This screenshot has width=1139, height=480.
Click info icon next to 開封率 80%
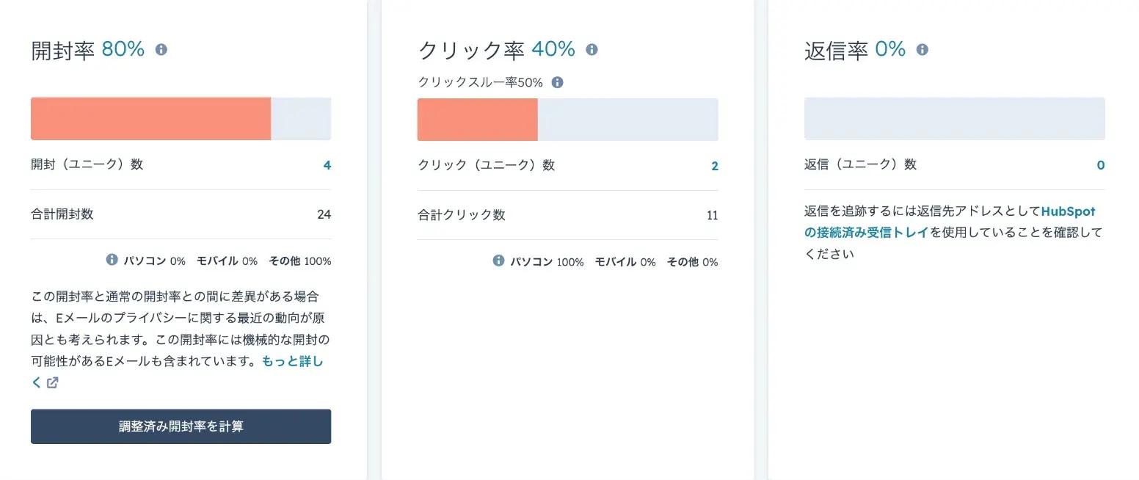tap(161, 50)
